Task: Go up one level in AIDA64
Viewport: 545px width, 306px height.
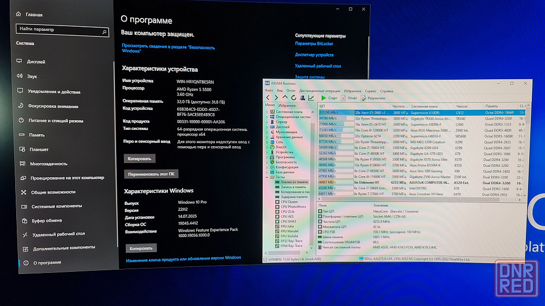Action: click(284, 98)
